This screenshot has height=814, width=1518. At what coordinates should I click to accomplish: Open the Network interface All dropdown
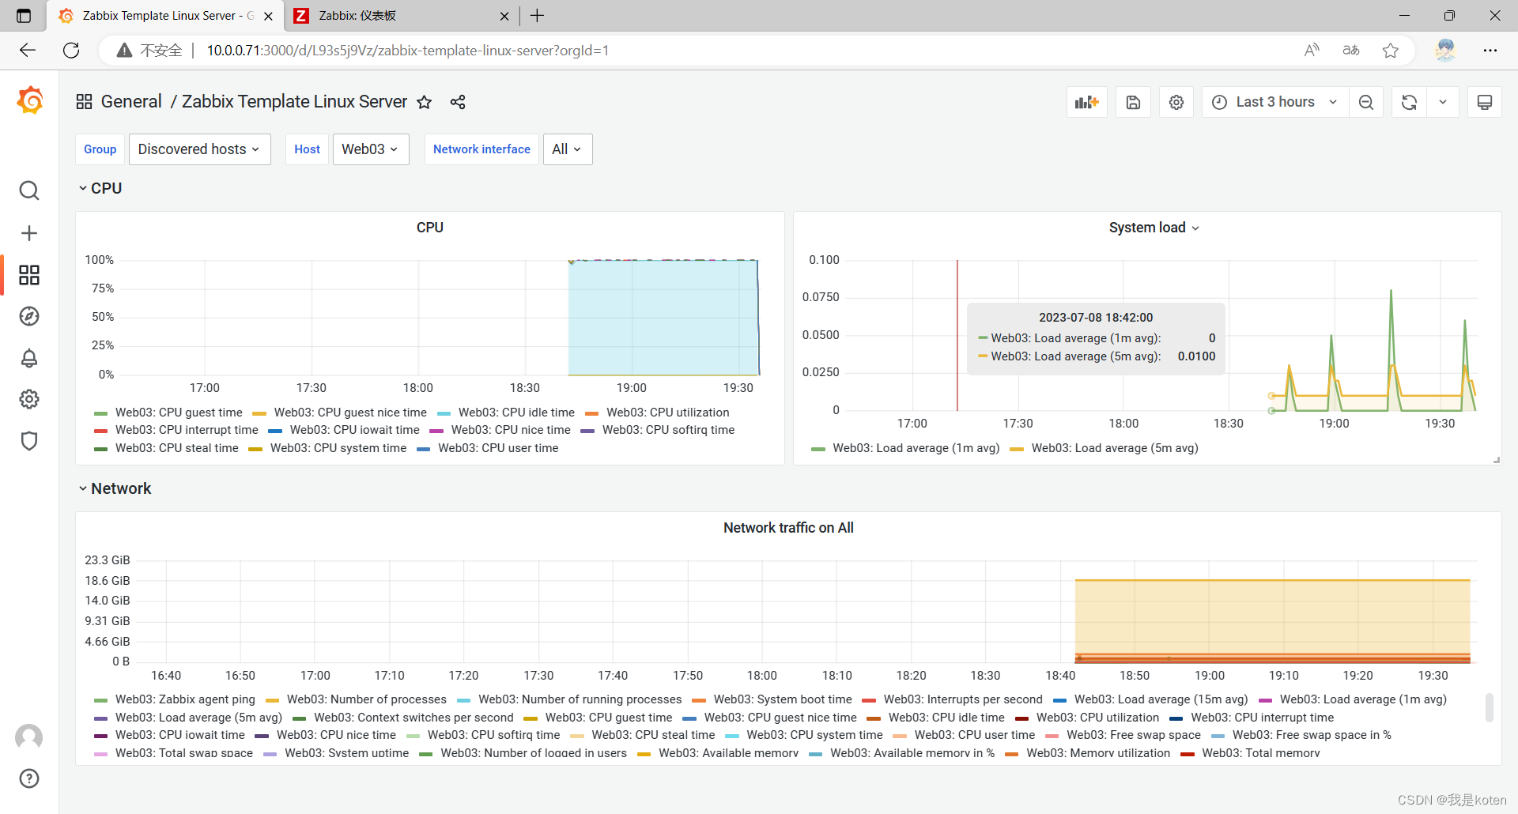tap(568, 149)
